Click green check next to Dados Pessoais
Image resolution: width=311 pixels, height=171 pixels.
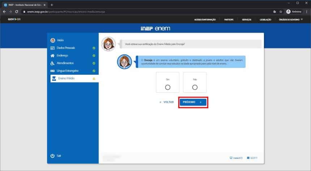(x=94, y=48)
